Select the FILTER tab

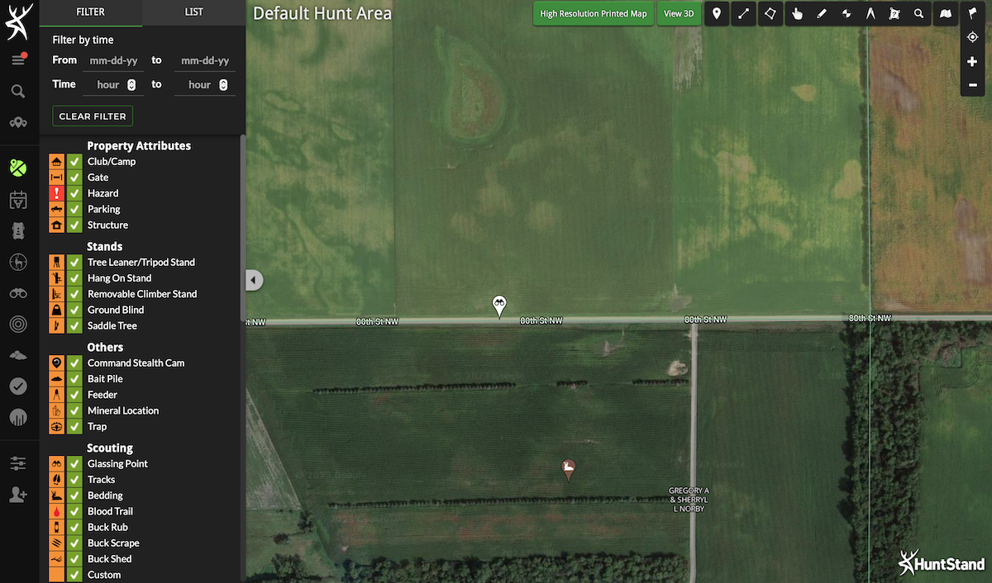91,12
